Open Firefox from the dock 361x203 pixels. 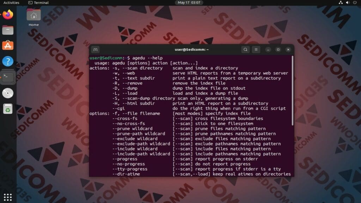[8, 14]
